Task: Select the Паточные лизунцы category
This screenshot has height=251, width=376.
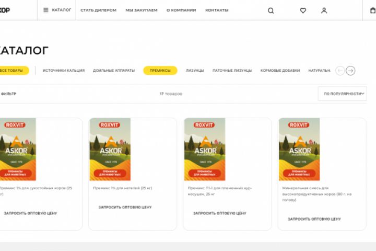Action: point(232,71)
